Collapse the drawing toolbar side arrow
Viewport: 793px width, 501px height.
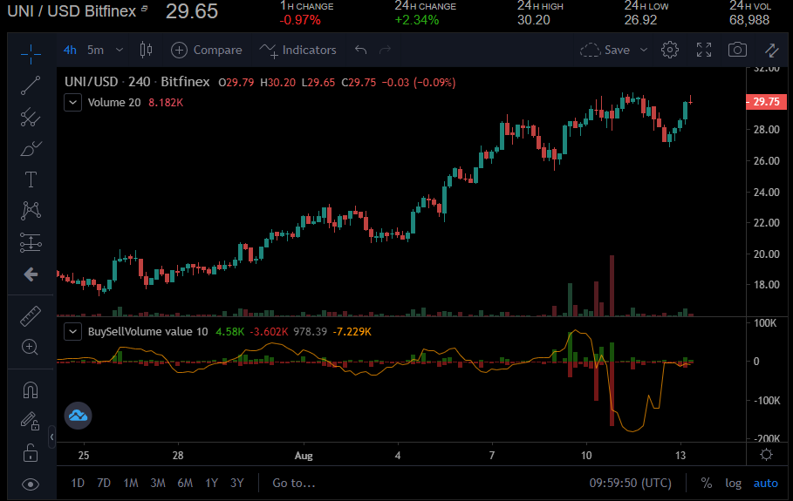pos(51,437)
